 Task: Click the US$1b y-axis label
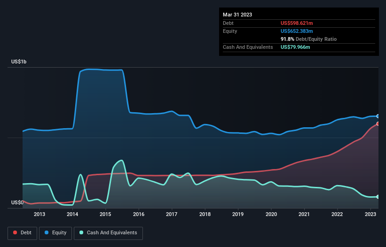19,62
